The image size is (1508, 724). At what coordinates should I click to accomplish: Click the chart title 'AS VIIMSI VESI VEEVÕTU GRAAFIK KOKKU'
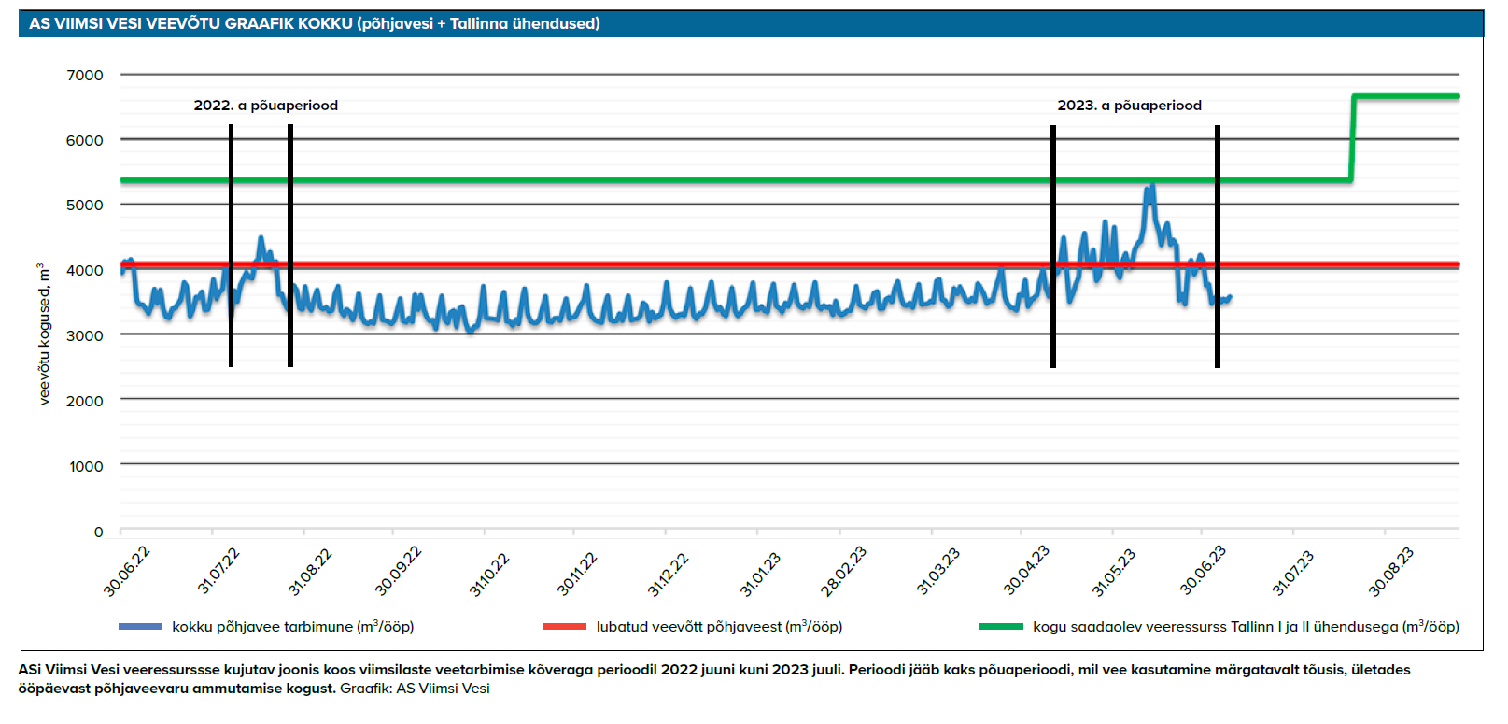click(x=190, y=23)
